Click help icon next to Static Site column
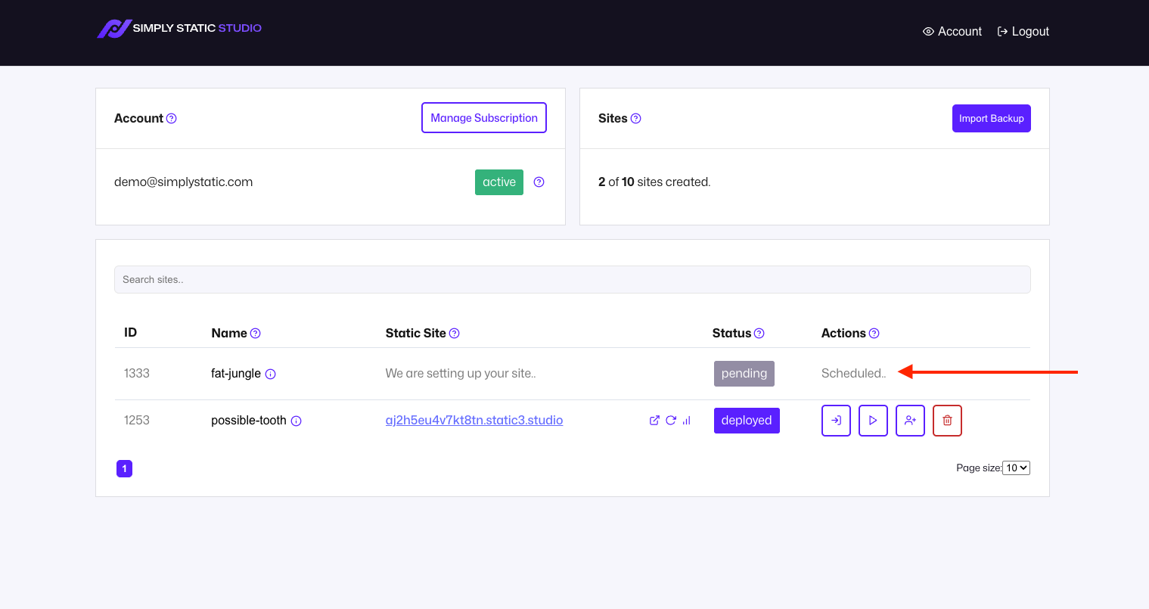The height and width of the screenshot is (609, 1149). pyautogui.click(x=455, y=334)
